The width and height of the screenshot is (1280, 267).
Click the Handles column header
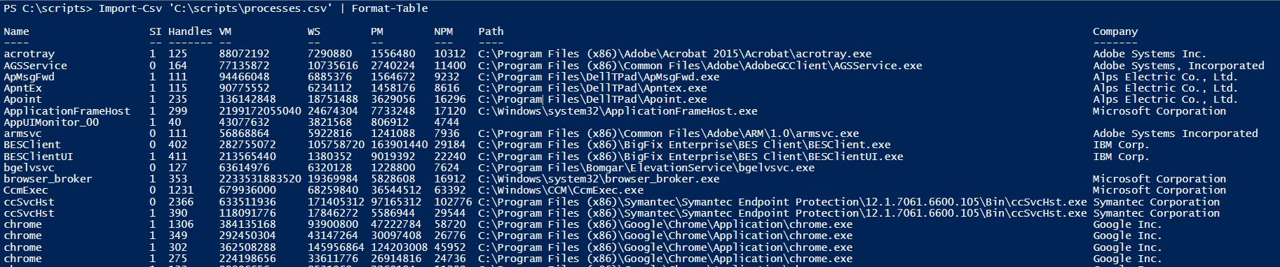(190, 31)
